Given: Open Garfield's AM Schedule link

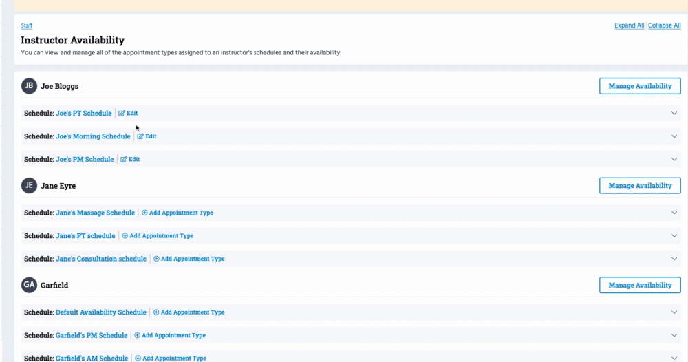Looking at the screenshot, I should (92, 358).
